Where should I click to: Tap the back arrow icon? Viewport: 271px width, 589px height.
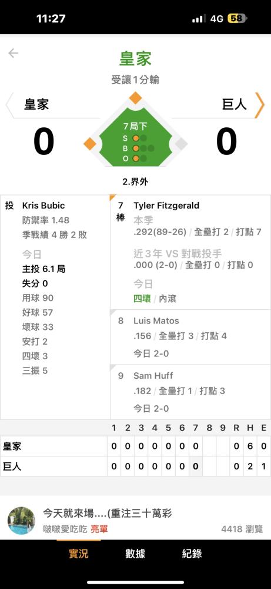point(13,54)
